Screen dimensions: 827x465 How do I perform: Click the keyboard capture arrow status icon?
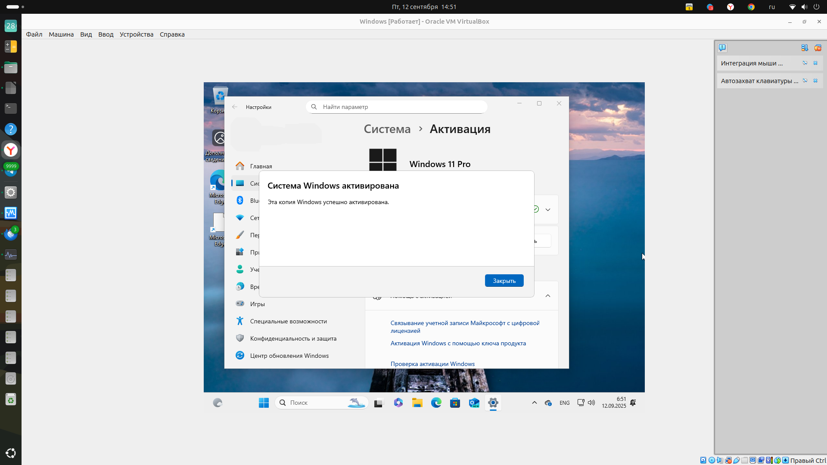pyautogui.click(x=786, y=460)
